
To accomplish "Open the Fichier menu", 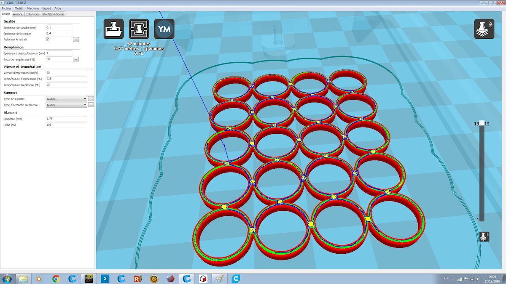I will tap(7, 8).
